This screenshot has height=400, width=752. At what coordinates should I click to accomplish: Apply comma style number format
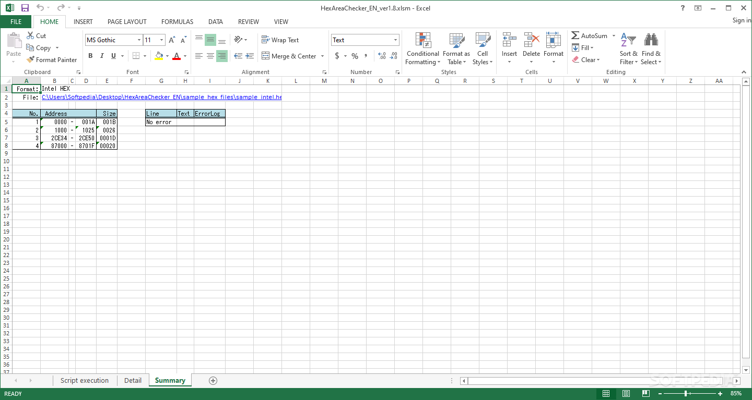(366, 56)
